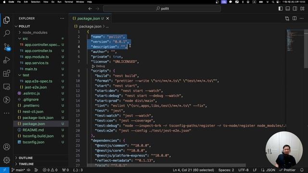The image size is (308, 173).
Task: Open the Terminal menu in menu bar
Action: click(x=69, y=2)
